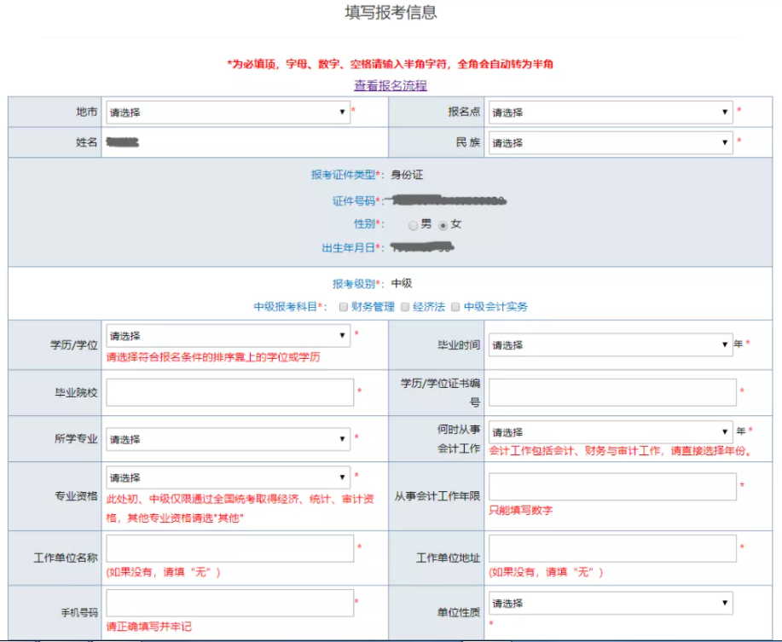Tick the 经济法 checkbox

tap(405, 307)
